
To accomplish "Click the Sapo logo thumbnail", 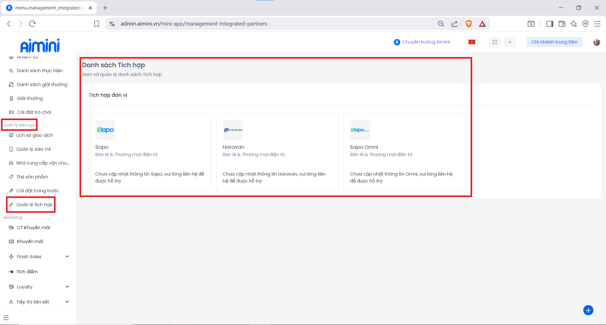I will (105, 130).
